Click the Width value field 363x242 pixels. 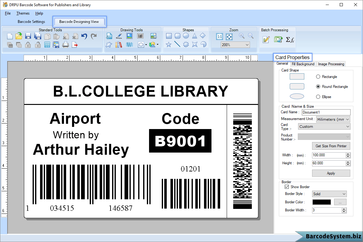(329, 155)
